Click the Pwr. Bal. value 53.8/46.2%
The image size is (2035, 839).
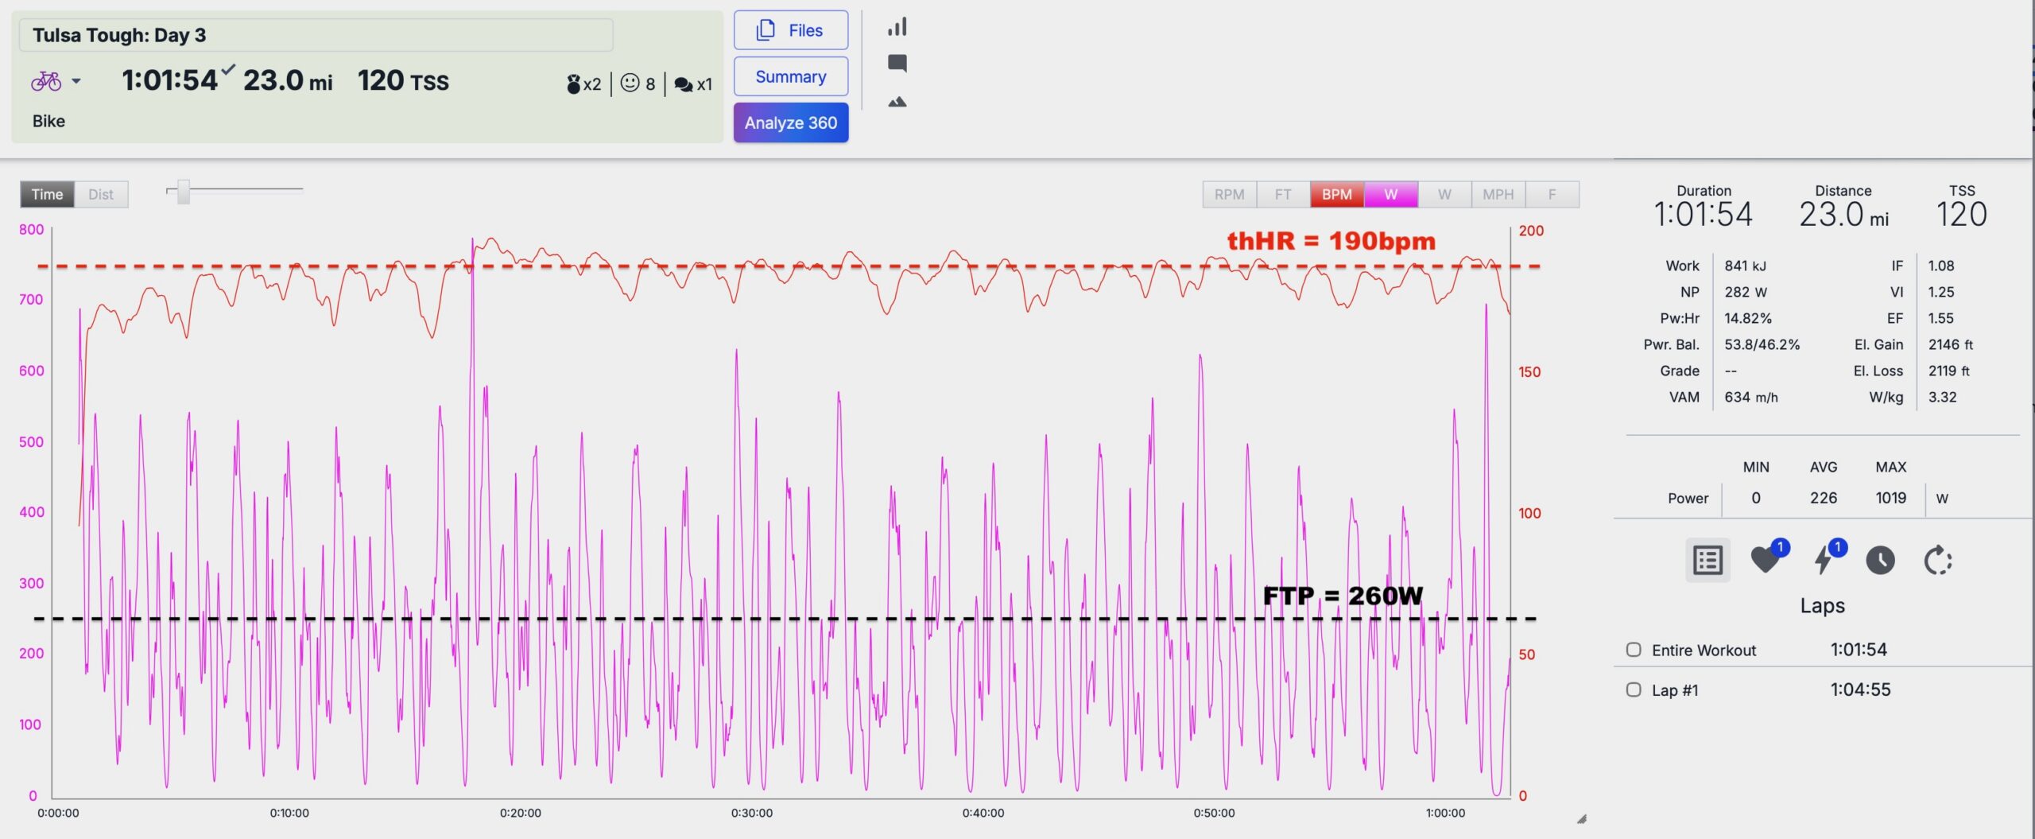point(1762,344)
